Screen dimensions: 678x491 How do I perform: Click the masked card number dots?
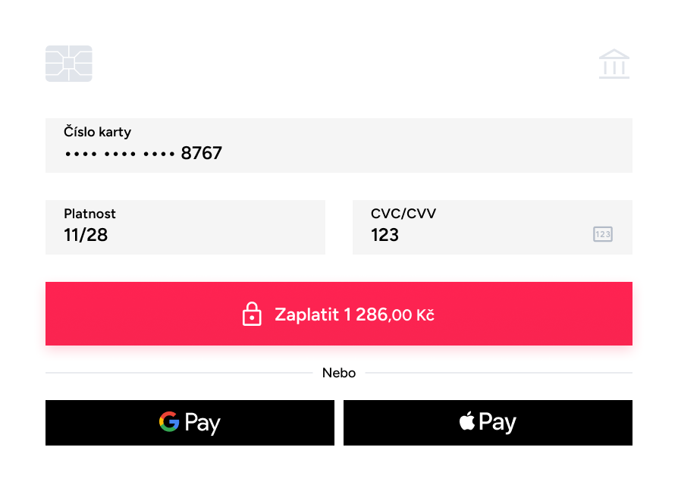pyautogui.click(x=120, y=154)
